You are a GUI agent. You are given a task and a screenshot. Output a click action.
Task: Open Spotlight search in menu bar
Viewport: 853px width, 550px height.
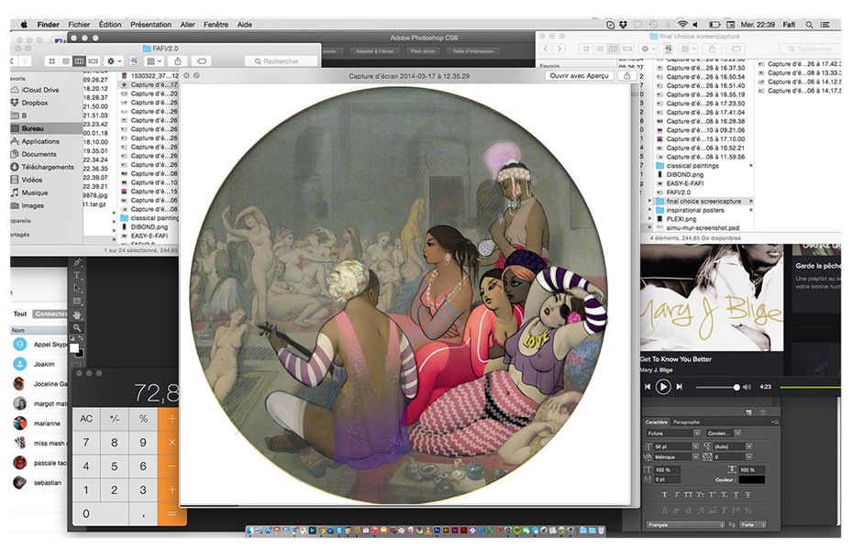point(810,25)
